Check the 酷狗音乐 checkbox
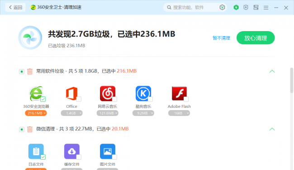 (x=150, y=99)
